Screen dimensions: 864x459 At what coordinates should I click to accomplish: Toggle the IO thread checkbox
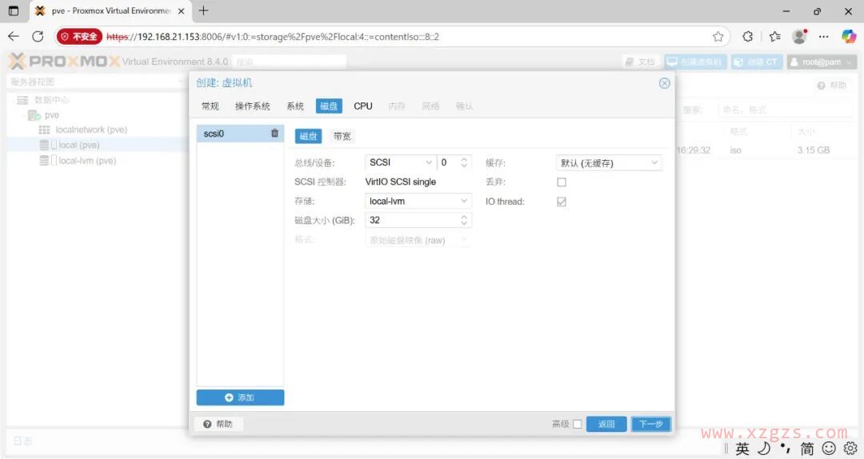[562, 202]
